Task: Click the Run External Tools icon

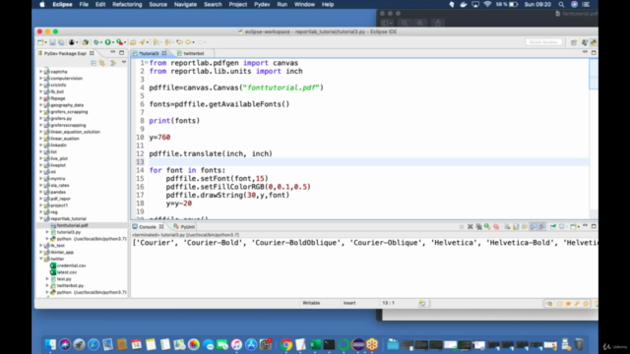Action: click(x=119, y=42)
